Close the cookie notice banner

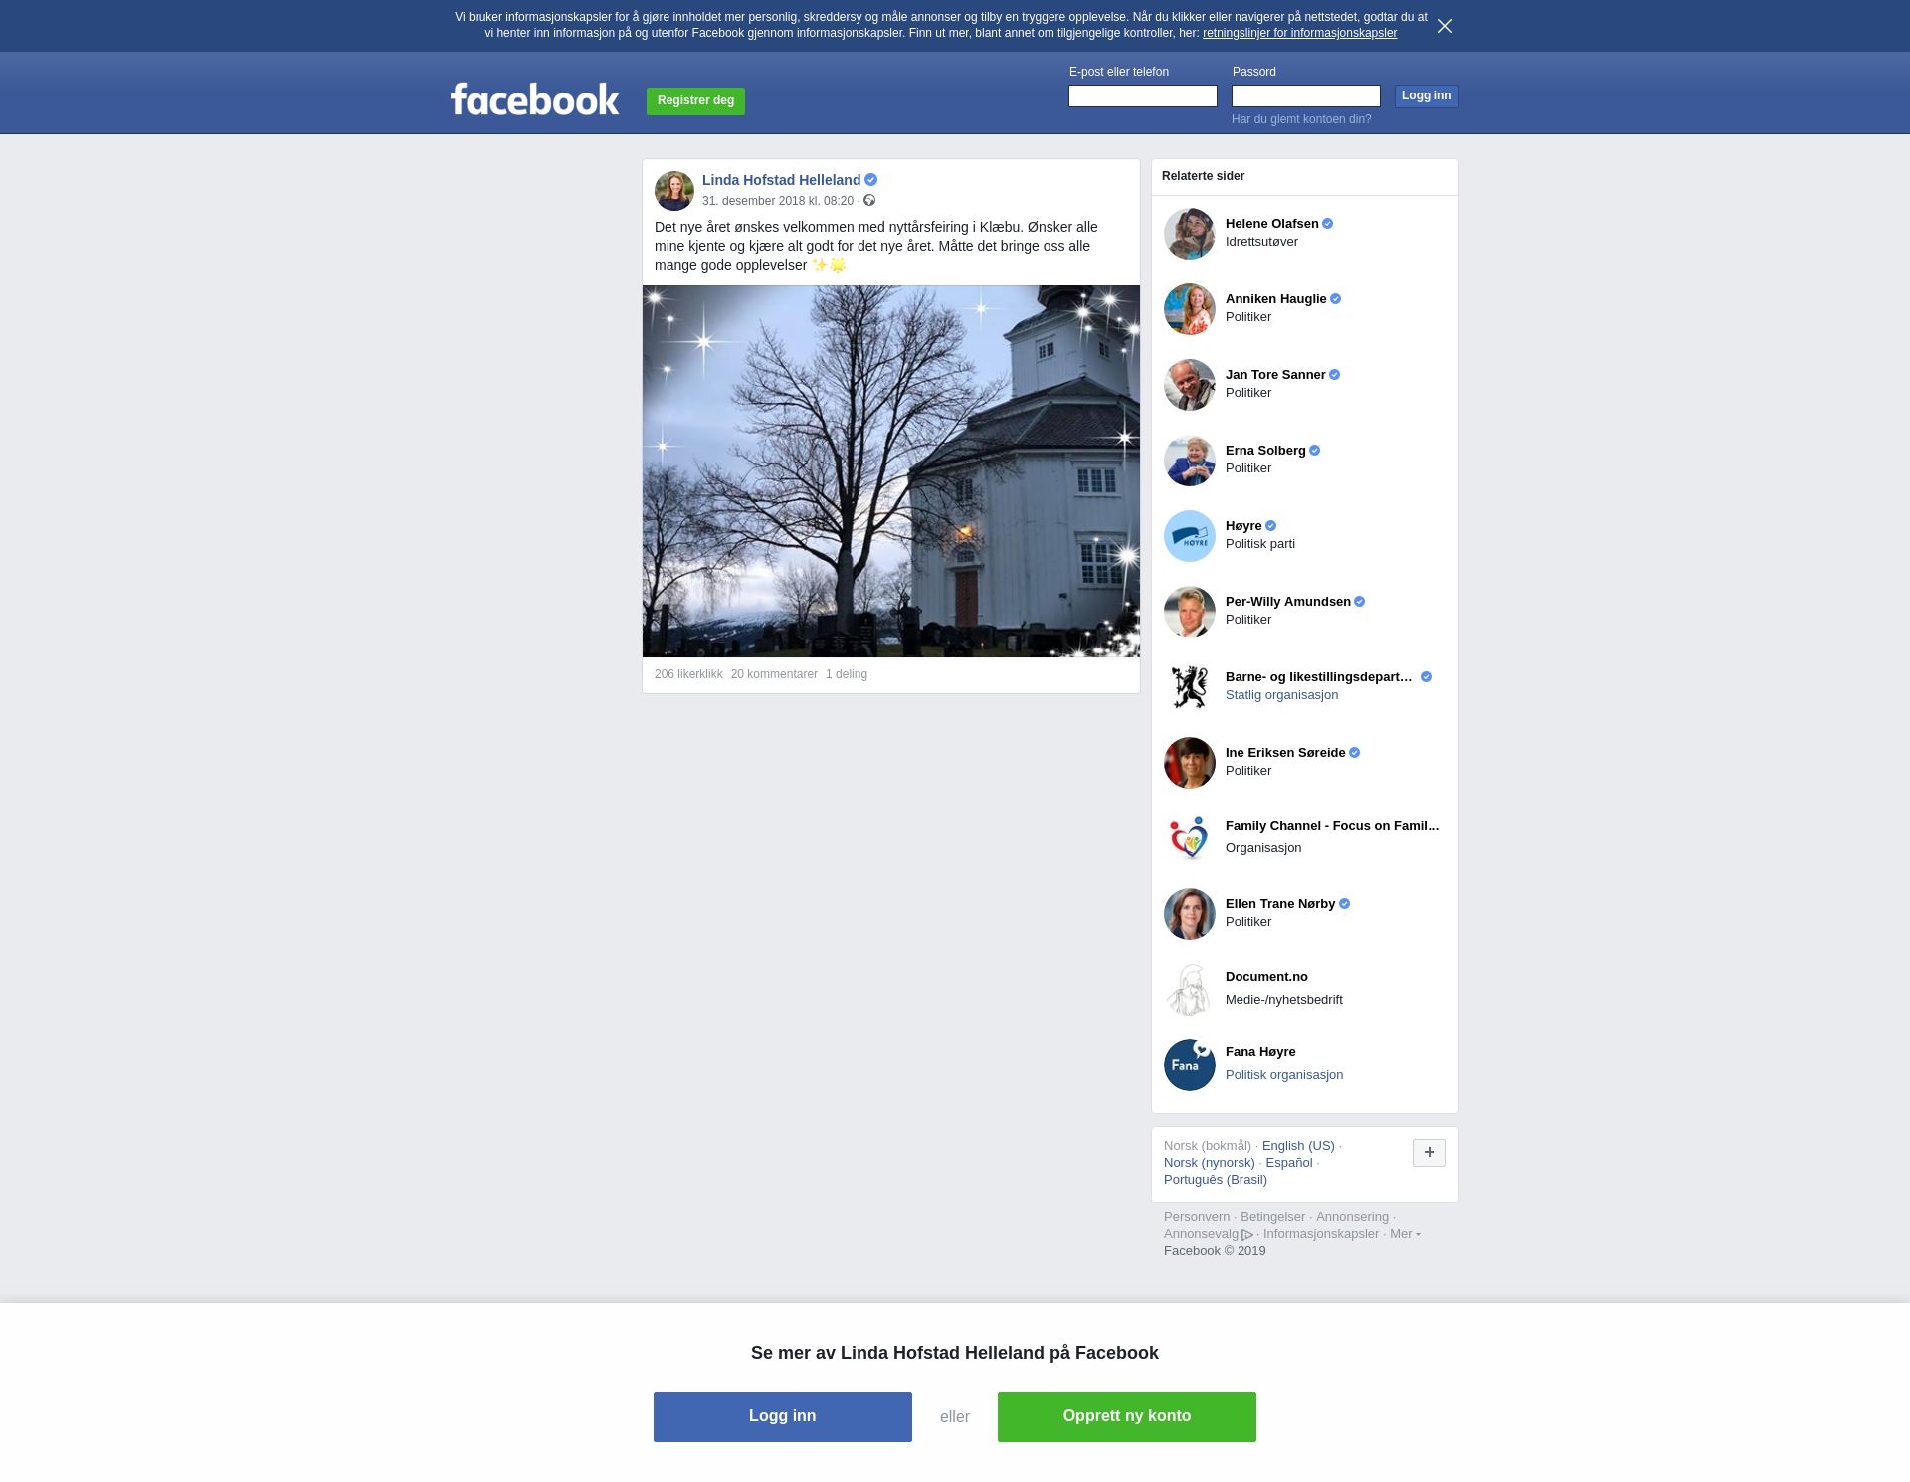(x=1445, y=26)
